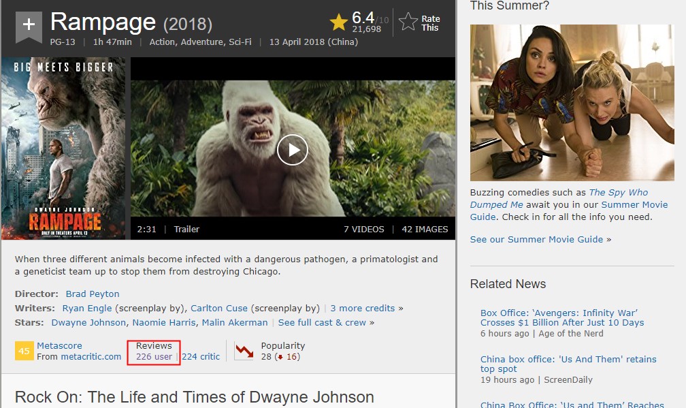Click the yellow Metascore 45 badge

[x=24, y=351]
